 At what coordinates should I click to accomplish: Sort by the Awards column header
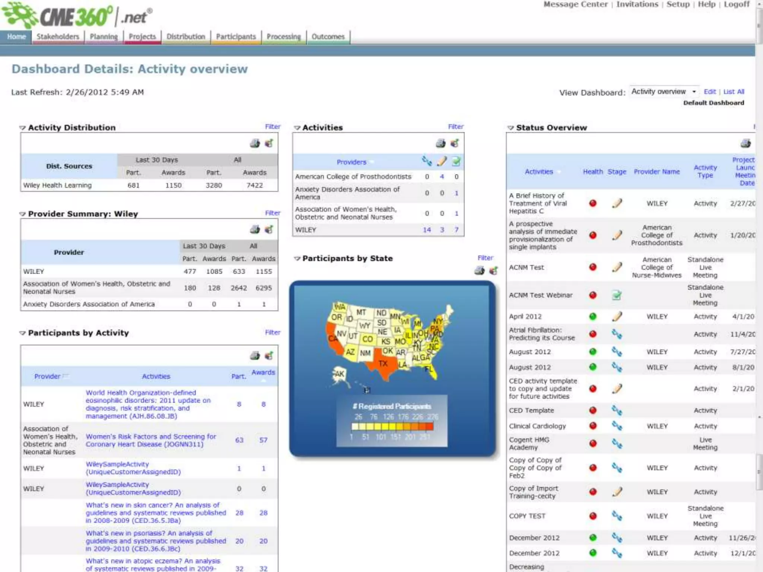pyautogui.click(x=263, y=372)
